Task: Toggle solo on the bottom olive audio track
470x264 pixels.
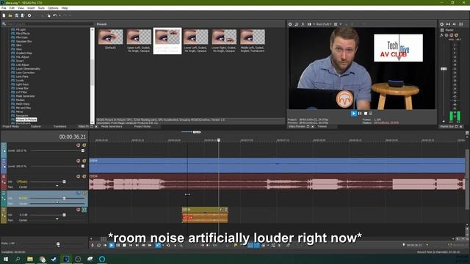Action: coord(84,210)
